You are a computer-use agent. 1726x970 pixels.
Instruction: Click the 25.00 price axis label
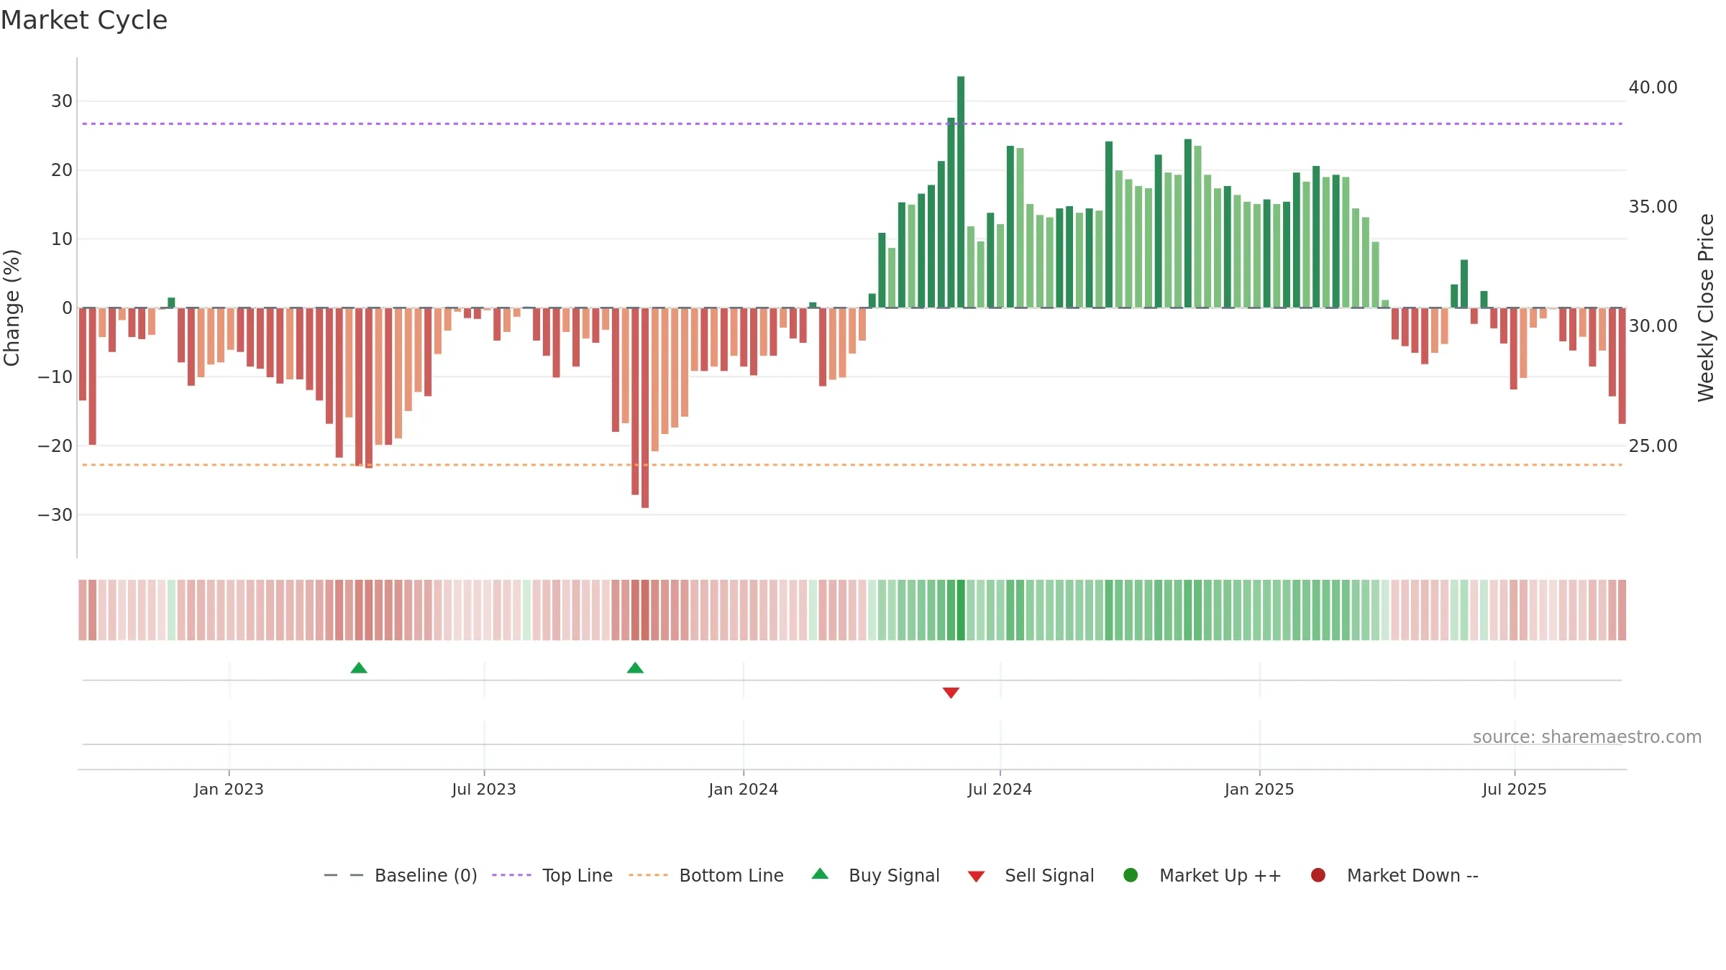pos(1653,446)
